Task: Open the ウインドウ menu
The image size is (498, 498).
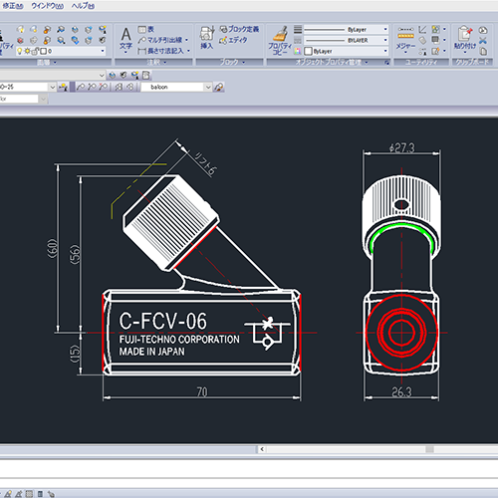Action: (x=47, y=6)
